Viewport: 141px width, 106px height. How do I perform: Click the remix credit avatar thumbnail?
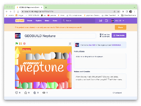[x=77, y=45]
